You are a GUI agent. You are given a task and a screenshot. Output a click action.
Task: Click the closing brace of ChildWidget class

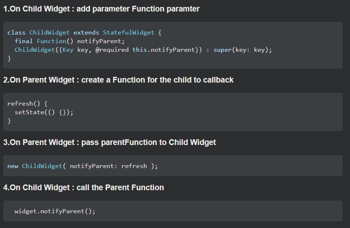tap(9, 59)
